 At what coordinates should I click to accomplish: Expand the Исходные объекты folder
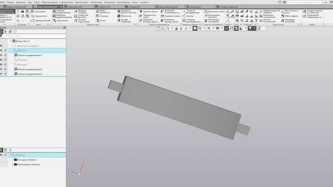(12, 159)
